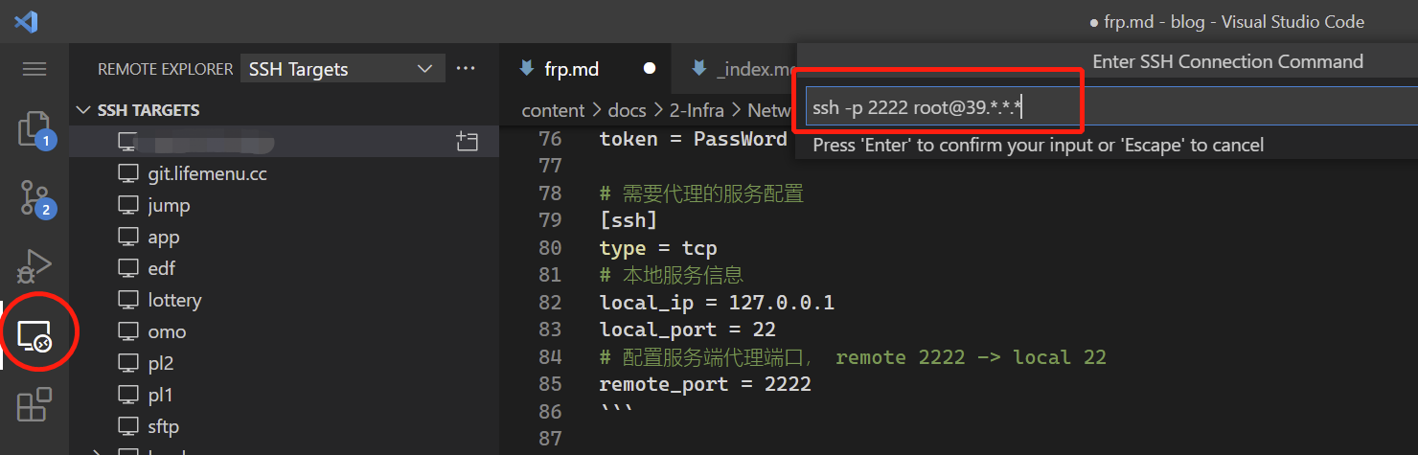This screenshot has height=455, width=1418.
Task: Click the hamburger menu icon
Action: tap(34, 69)
